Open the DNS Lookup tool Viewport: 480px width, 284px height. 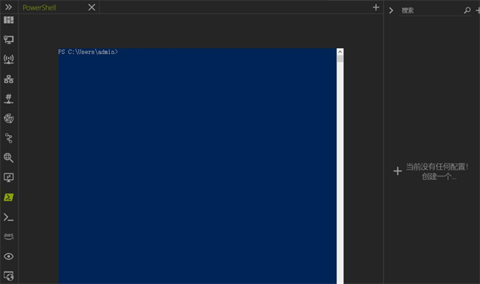(9, 158)
